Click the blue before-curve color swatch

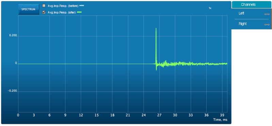click(x=82, y=6)
